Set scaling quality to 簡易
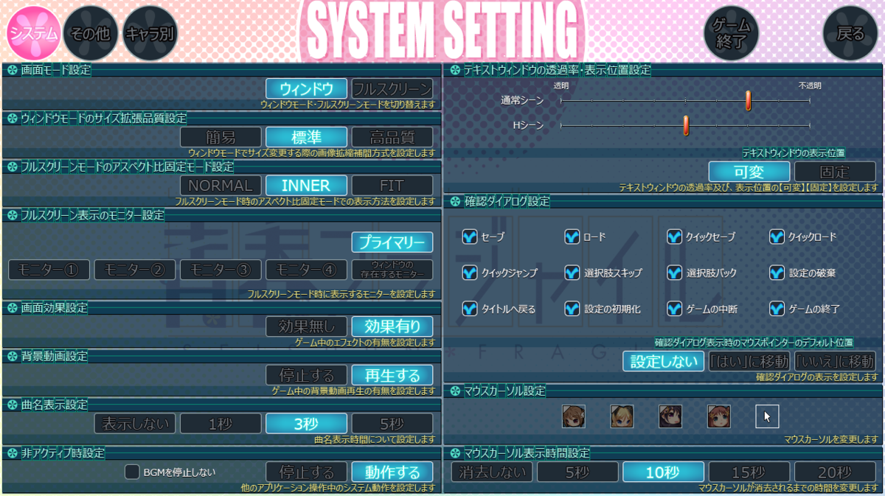Screen dimensions: 885x496 pyautogui.click(x=221, y=137)
